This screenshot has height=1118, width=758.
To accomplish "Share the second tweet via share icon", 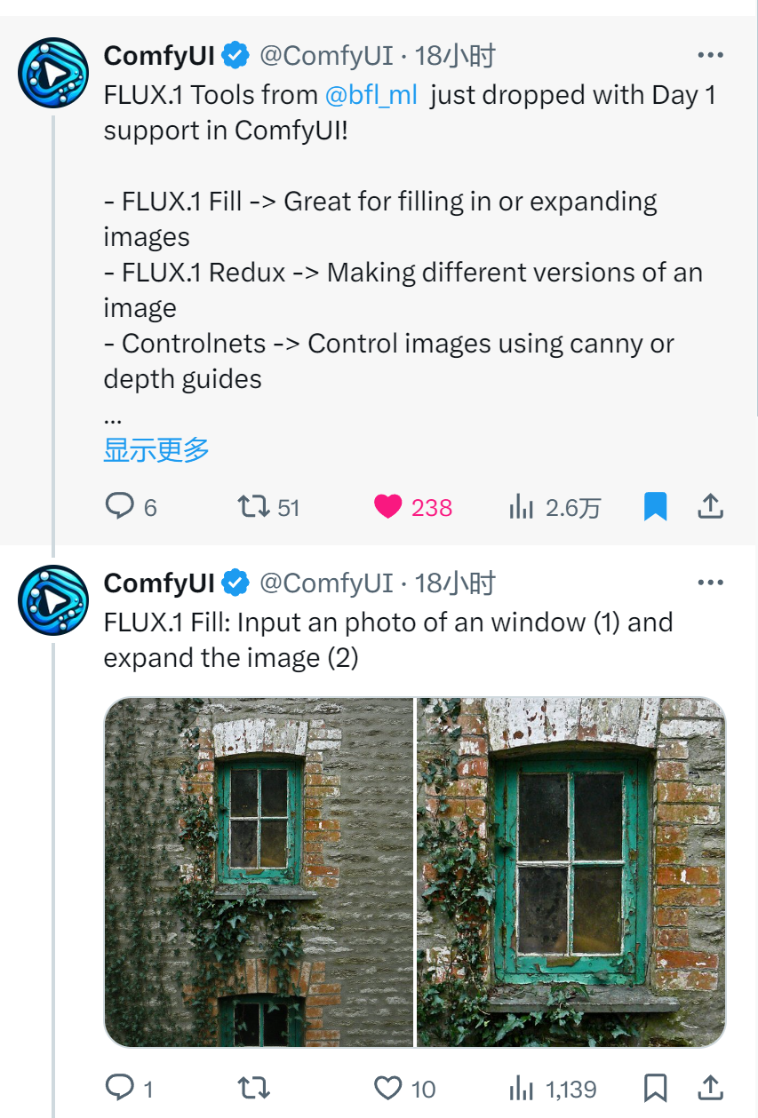I will coord(710,1088).
